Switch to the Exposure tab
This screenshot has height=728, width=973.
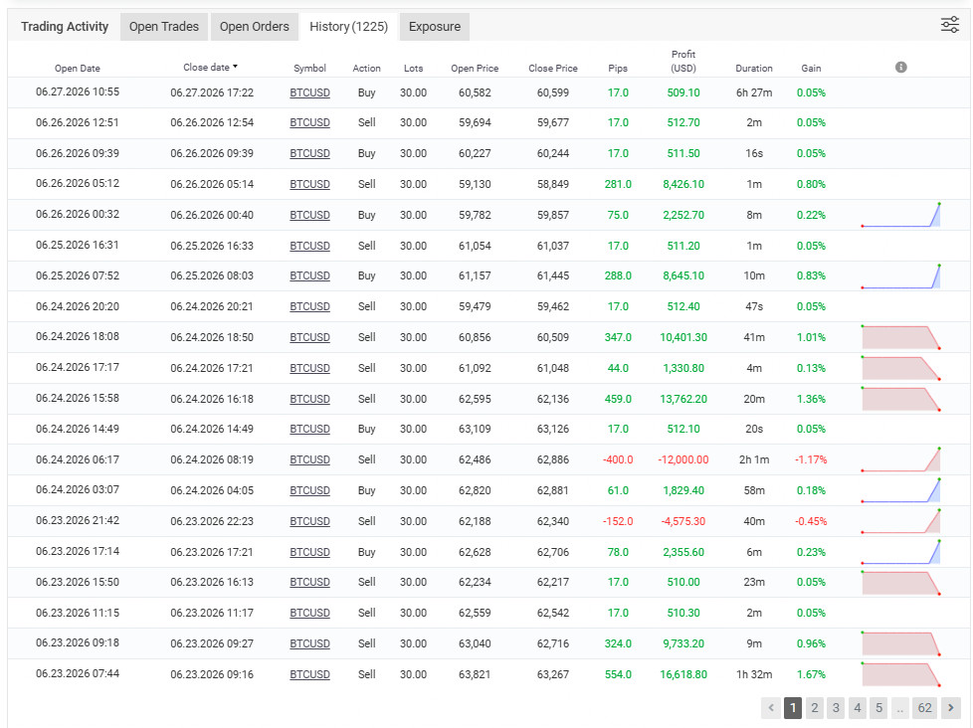435,27
